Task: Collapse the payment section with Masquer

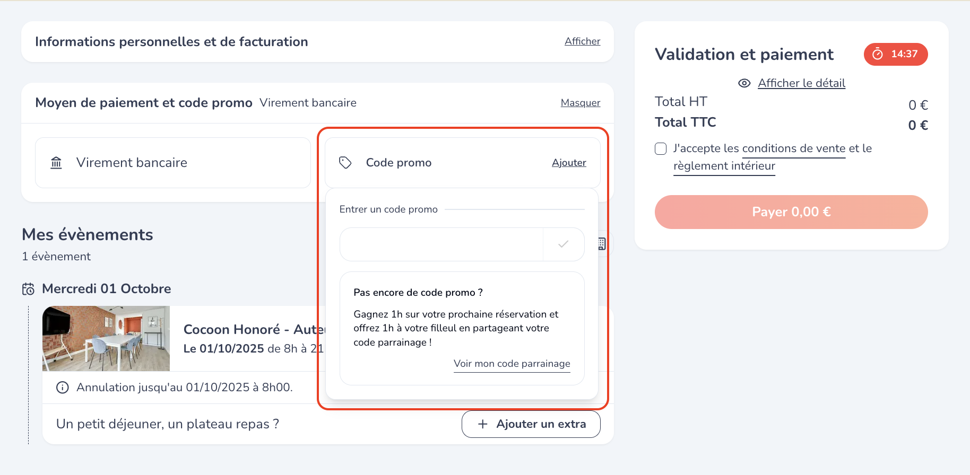Action: (x=580, y=103)
